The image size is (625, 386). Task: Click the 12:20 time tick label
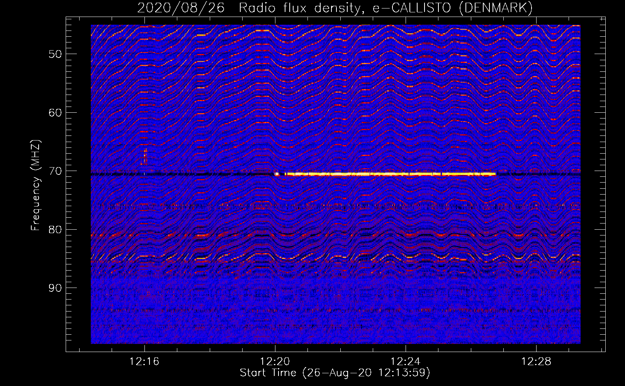click(x=275, y=362)
